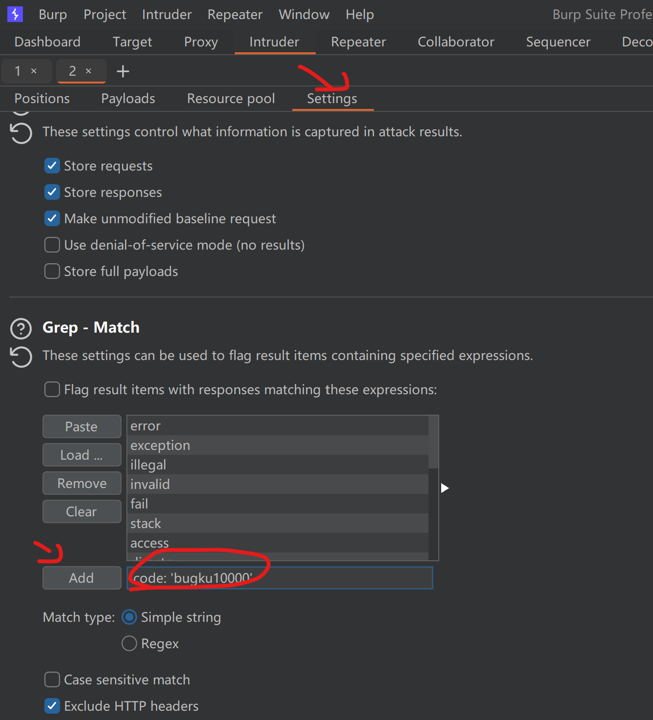
Task: Enable denial-of-service mode checkbox
Action: pos(52,245)
